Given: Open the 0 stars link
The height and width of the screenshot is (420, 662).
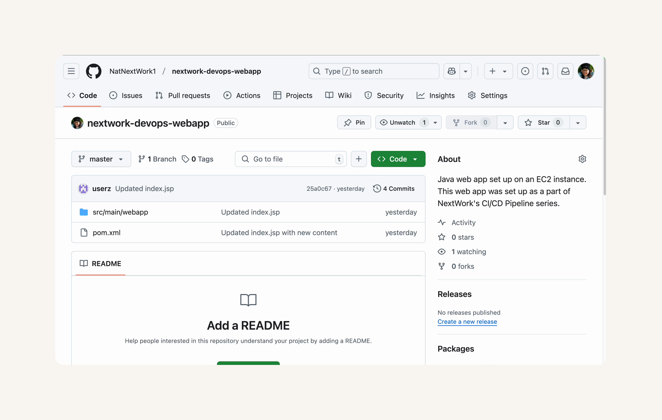Looking at the screenshot, I should tap(456, 237).
